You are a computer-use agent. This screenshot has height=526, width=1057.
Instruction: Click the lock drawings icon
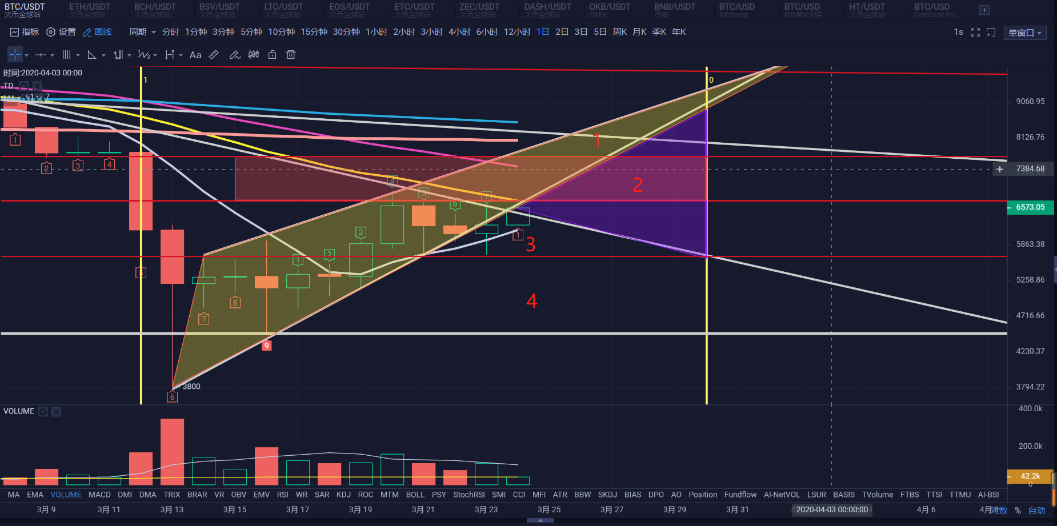point(273,55)
